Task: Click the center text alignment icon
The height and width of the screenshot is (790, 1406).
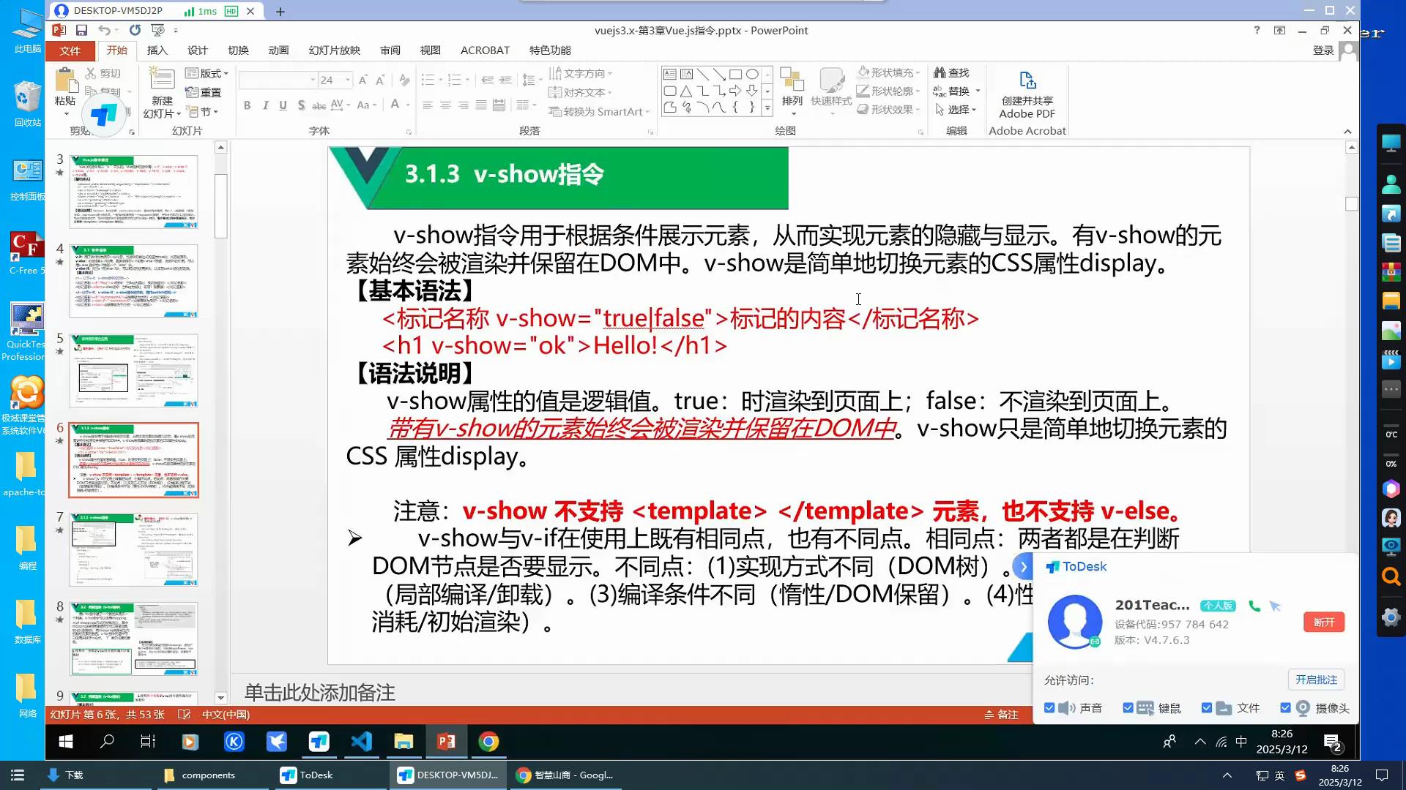Action: [445, 105]
